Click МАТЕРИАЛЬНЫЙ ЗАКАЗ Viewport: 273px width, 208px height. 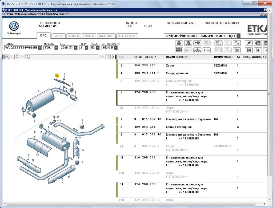coord(181,23)
